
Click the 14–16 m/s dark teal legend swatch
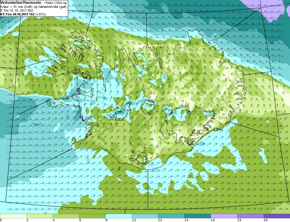pyautogui.click(x=198, y=216)
